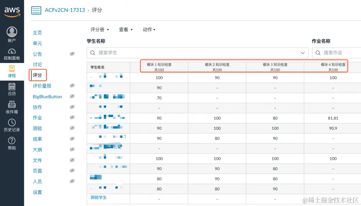This screenshot has width=361, height=206.
Task: Click the 学生姓名 column header
Action: (x=109, y=67)
